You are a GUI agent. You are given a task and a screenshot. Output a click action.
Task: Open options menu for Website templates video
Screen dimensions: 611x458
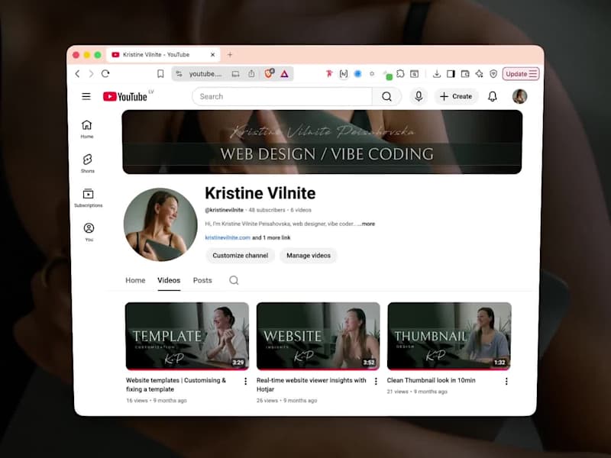(245, 381)
